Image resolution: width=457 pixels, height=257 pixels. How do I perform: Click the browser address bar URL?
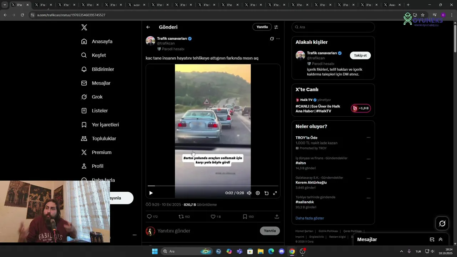(71, 15)
